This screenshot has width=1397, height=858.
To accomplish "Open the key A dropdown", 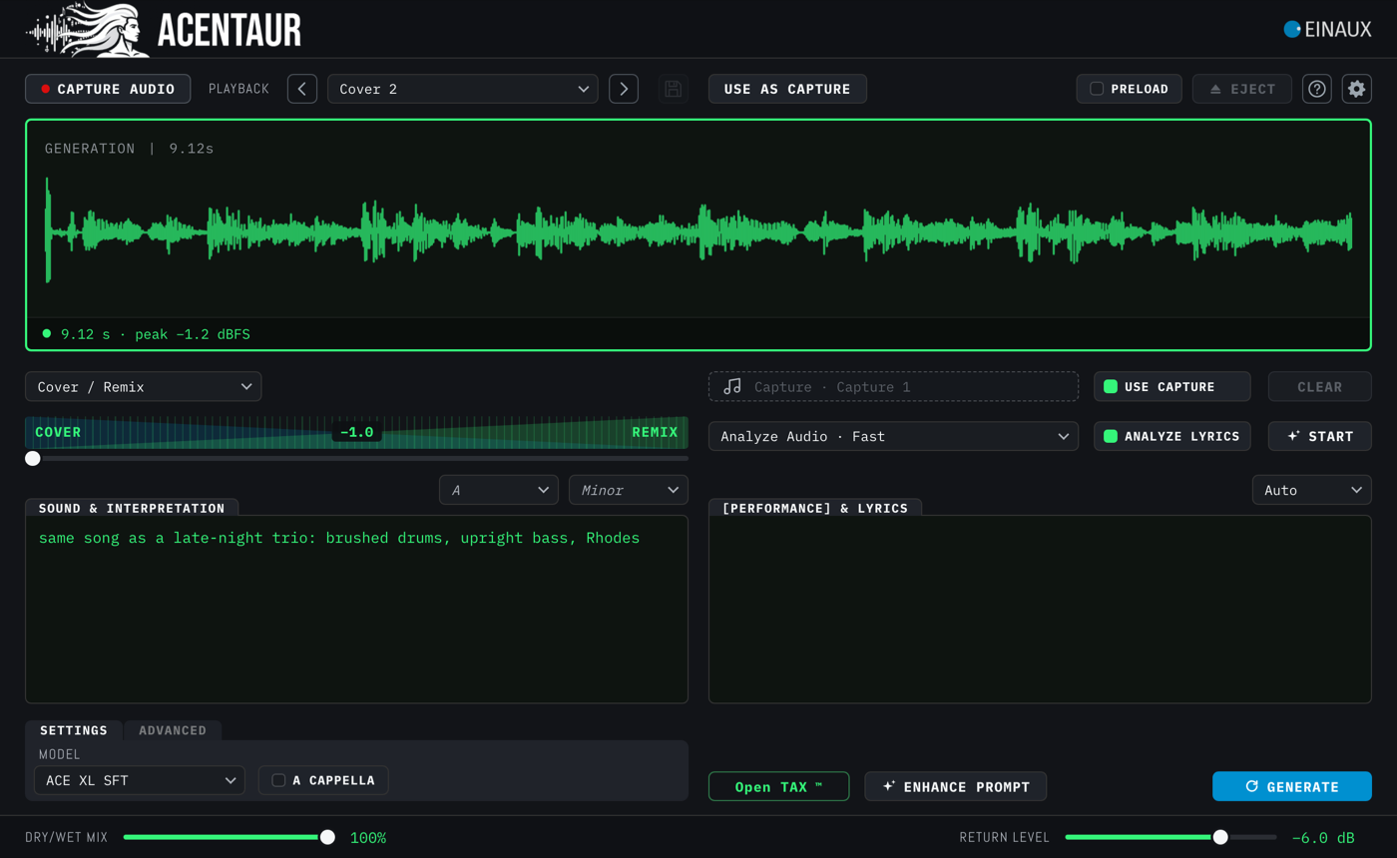I will click(499, 490).
